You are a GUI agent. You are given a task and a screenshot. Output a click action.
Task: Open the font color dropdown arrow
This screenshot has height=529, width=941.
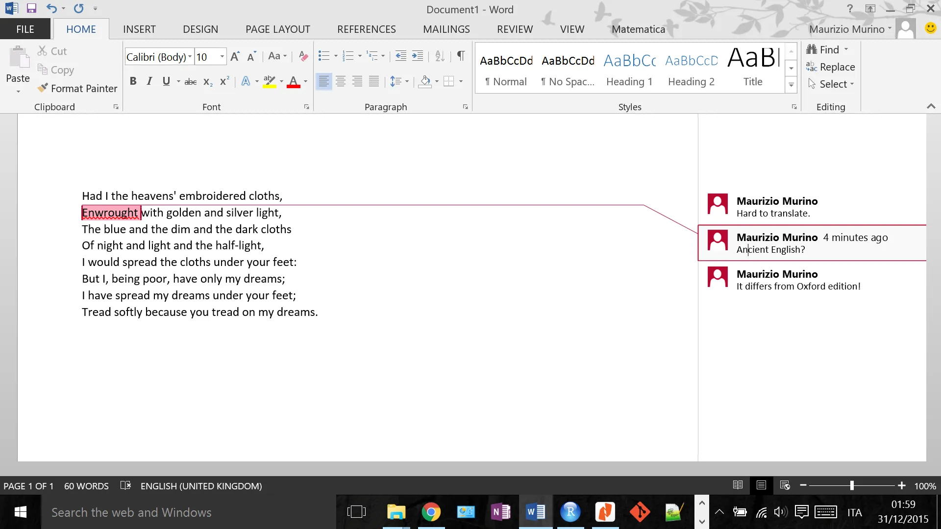click(306, 82)
